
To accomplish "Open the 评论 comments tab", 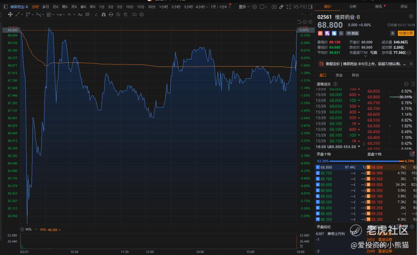I will point(404,7).
